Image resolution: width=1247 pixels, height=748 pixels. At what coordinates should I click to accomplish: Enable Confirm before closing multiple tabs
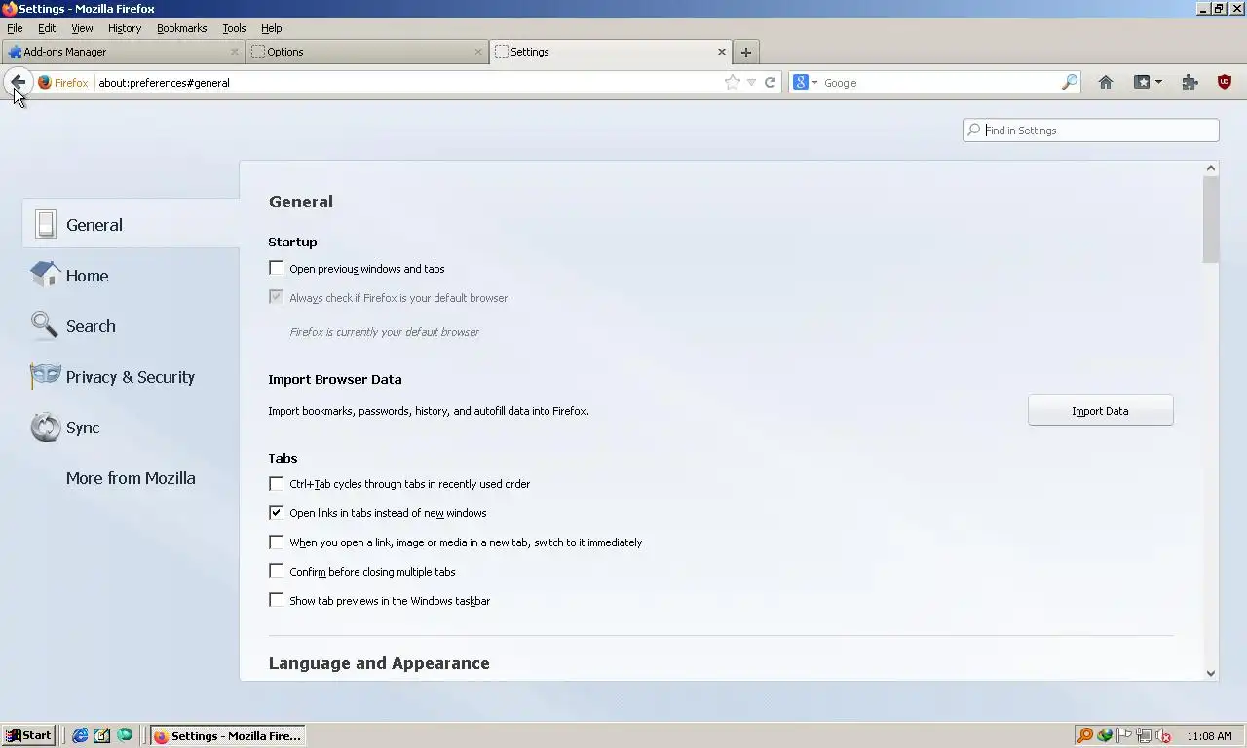[x=277, y=571]
